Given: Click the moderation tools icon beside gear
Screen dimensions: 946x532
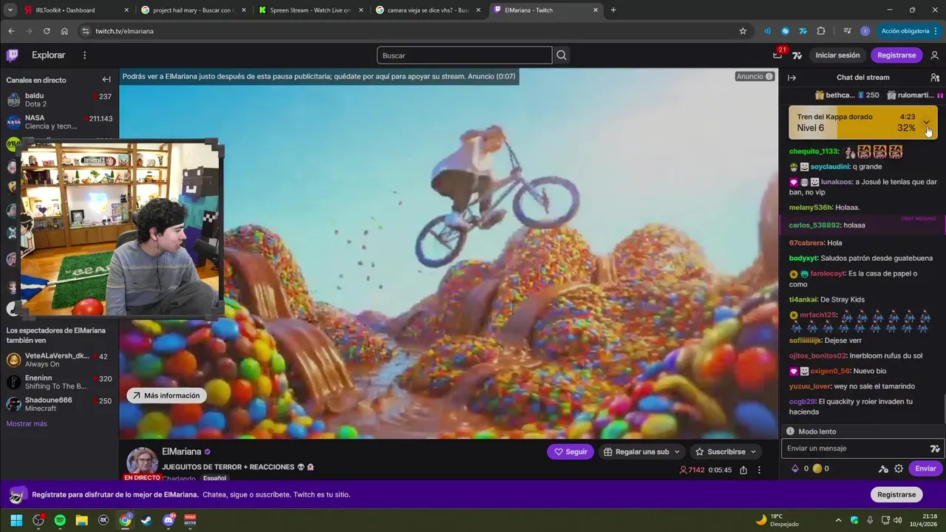Looking at the screenshot, I should [883, 468].
